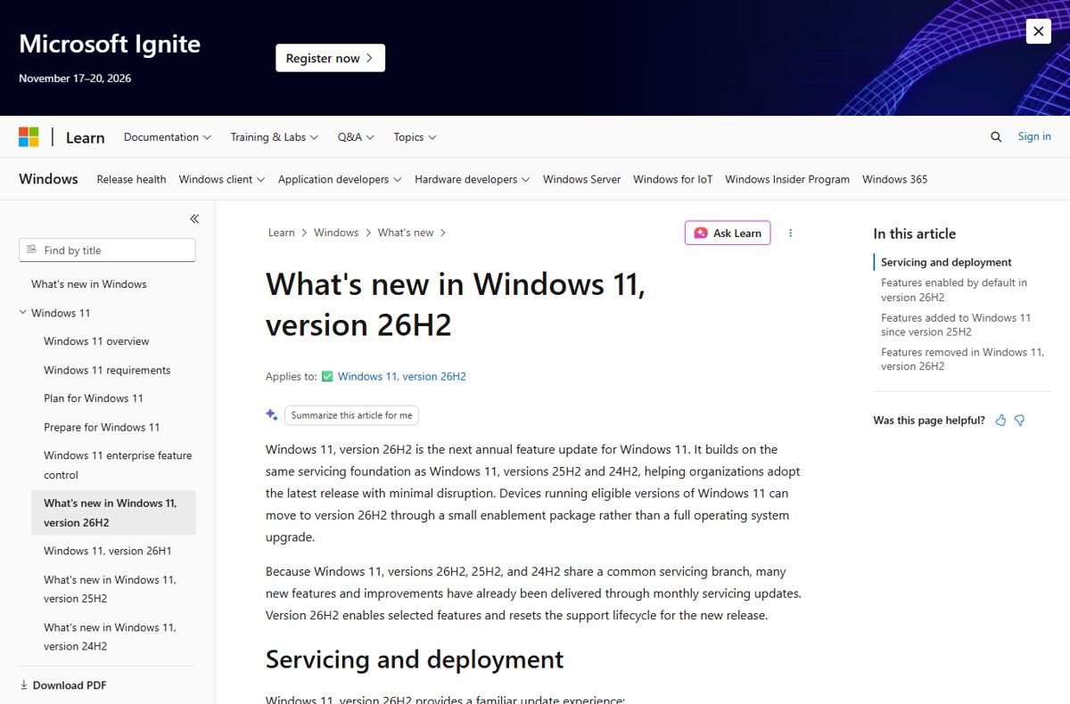Expand the Q&A dropdown
Image resolution: width=1070 pixels, height=704 pixels.
[x=356, y=137]
